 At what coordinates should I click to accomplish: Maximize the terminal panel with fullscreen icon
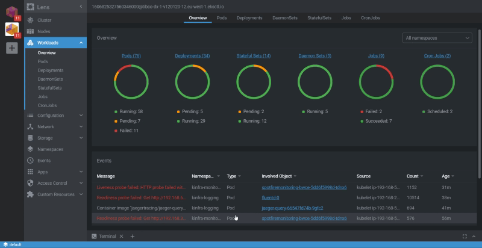pos(464,237)
